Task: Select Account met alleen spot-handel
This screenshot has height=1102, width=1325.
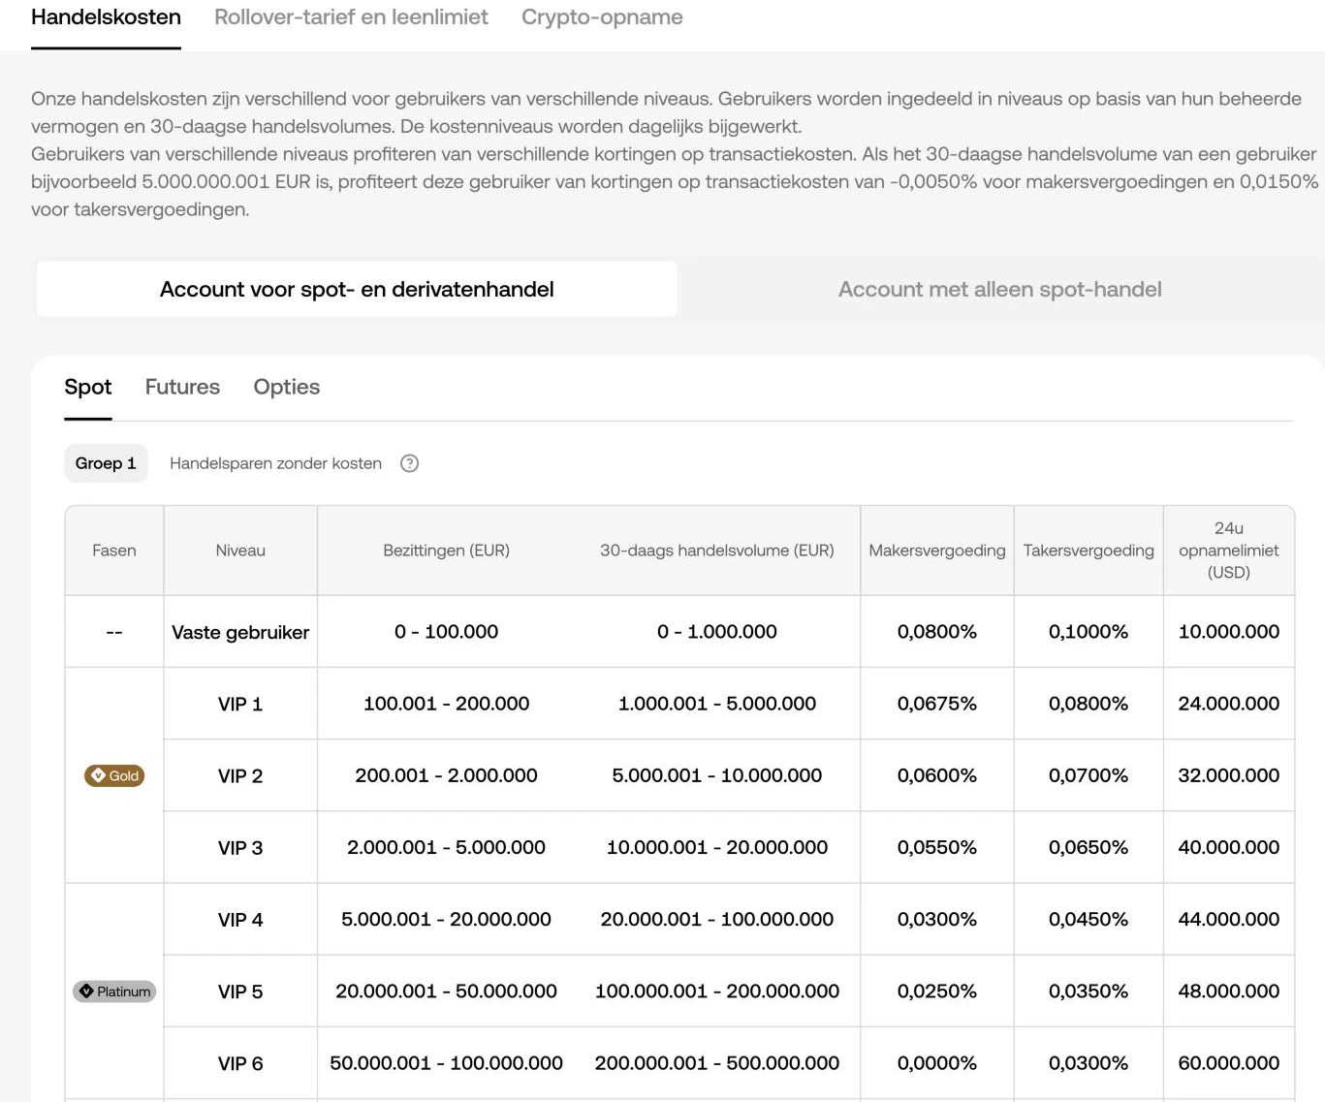Action: click(999, 289)
